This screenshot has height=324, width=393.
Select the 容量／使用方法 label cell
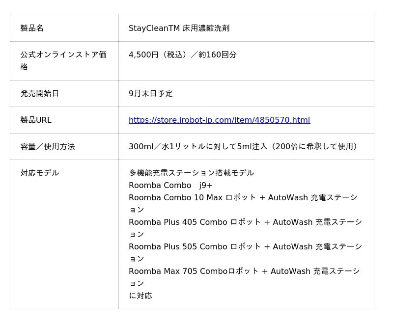coord(48,147)
